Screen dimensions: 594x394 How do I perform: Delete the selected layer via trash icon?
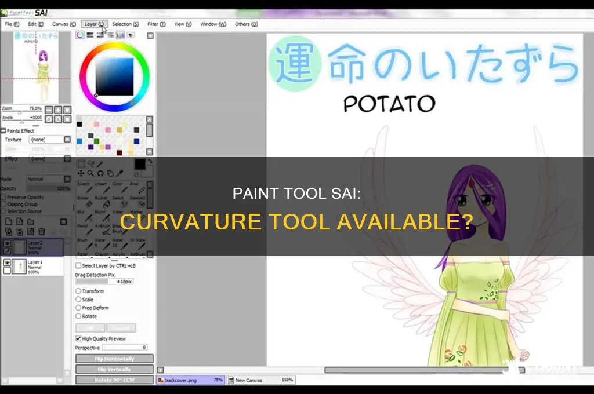[x=42, y=231]
